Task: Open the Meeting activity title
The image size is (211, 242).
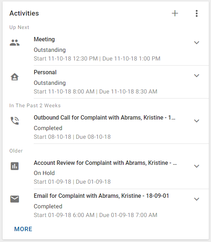Action: (x=44, y=39)
